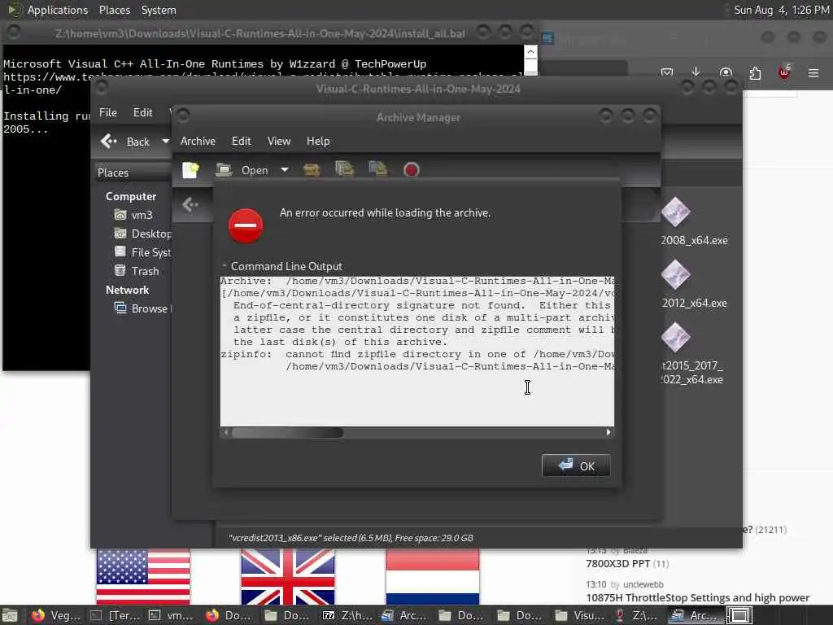The height and width of the screenshot is (625, 833).
Task: Click the United States flag image
Action: (x=143, y=577)
